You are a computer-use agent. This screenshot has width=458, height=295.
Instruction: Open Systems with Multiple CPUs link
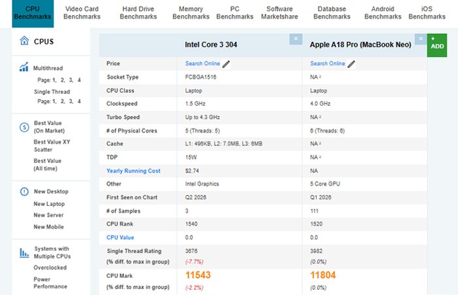pos(52,252)
